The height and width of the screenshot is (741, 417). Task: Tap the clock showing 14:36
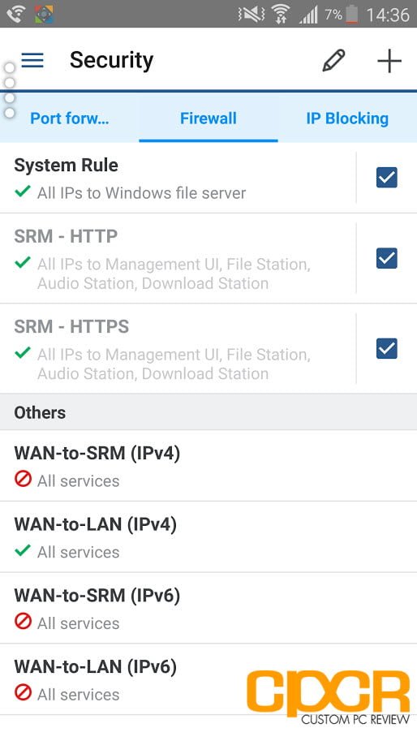(x=388, y=15)
